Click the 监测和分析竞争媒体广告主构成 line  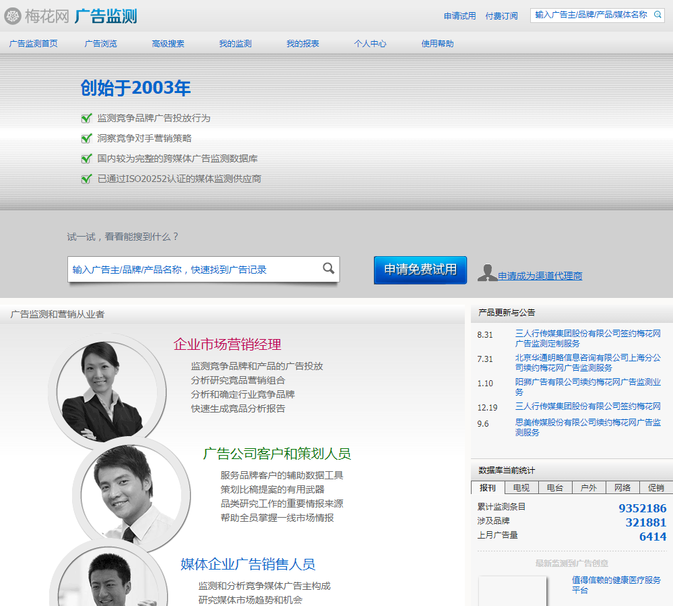(x=264, y=586)
